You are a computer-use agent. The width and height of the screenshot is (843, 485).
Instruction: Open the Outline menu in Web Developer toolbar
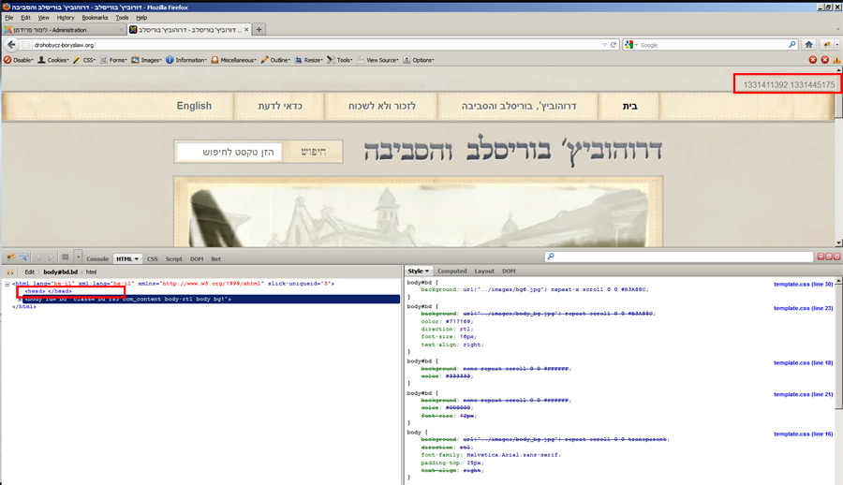(x=275, y=60)
